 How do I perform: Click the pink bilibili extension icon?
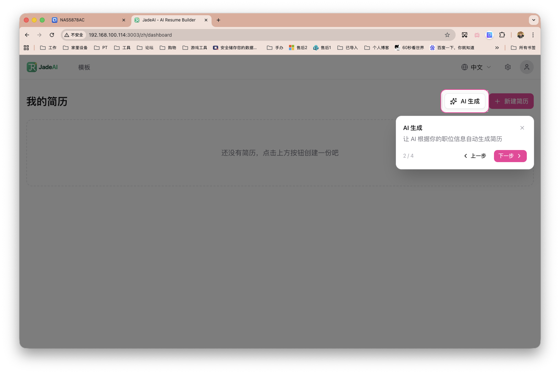click(477, 35)
